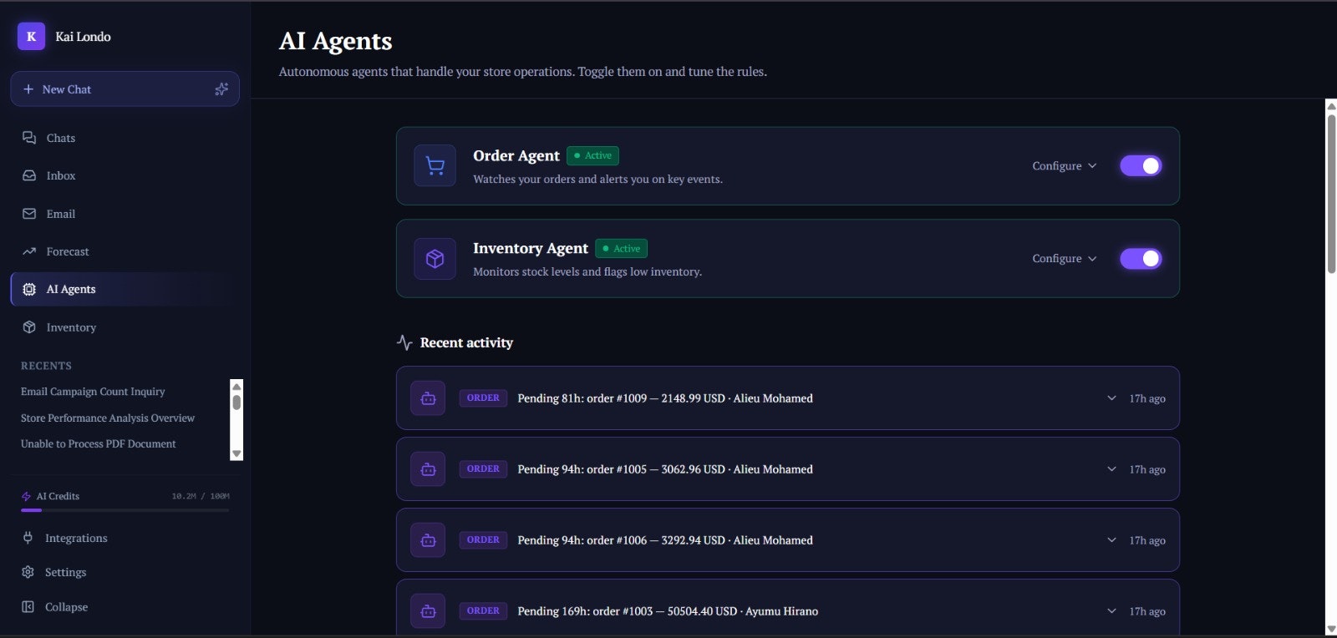Click the robot icon for order #1009
The width and height of the screenshot is (1337, 638).
428,398
